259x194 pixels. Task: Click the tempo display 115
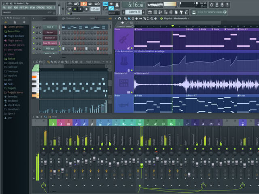pyautogui.click(x=95, y=9)
